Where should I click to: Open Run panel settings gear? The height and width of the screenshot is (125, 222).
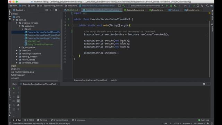tap(204, 84)
